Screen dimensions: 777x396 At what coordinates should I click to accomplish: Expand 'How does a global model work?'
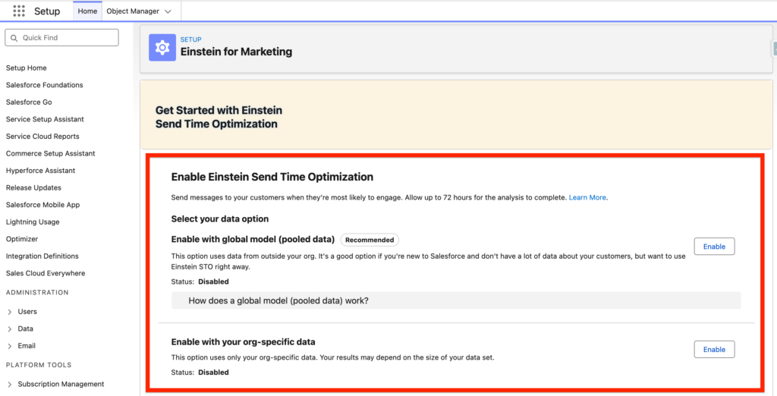(278, 301)
